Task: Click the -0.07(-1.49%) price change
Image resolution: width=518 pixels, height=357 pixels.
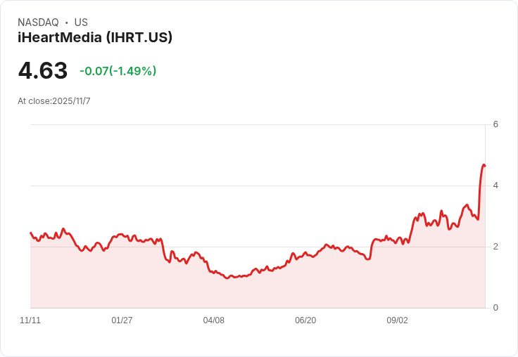Action: point(118,71)
